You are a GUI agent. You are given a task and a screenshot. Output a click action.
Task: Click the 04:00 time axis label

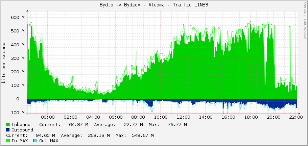coord(93,117)
